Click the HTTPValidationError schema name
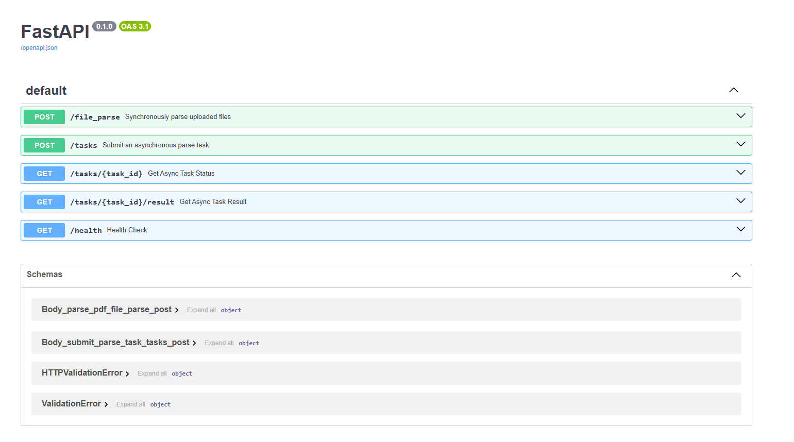The height and width of the screenshot is (442, 794). pyautogui.click(x=82, y=372)
